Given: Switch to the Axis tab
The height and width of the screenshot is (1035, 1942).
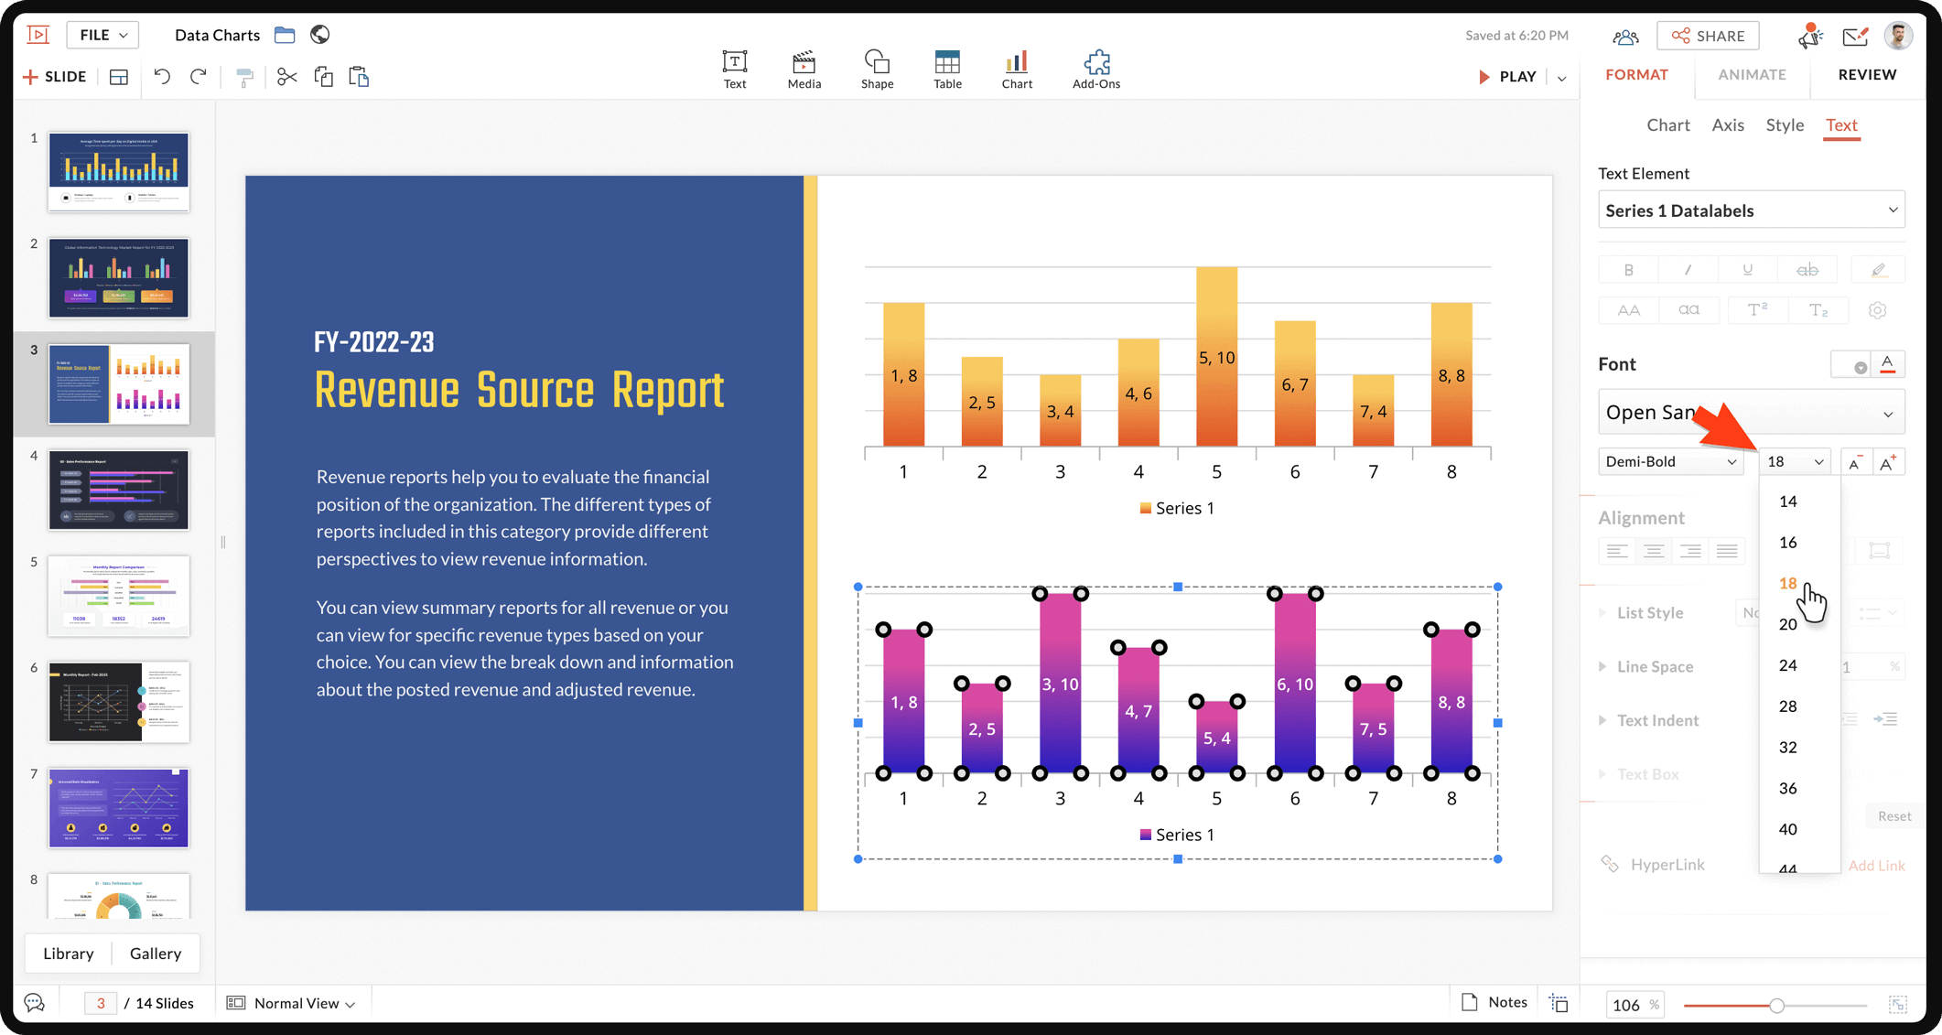Looking at the screenshot, I should click(1727, 124).
